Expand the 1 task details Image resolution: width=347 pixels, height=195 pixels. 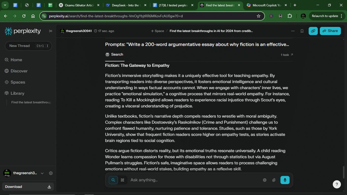(287, 55)
